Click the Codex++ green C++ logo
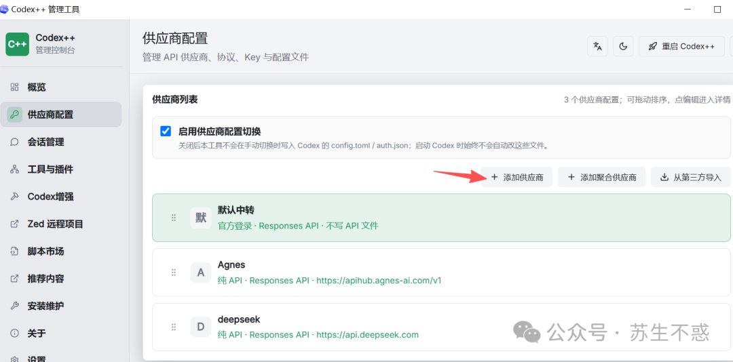This screenshot has width=733, height=362. tap(18, 44)
